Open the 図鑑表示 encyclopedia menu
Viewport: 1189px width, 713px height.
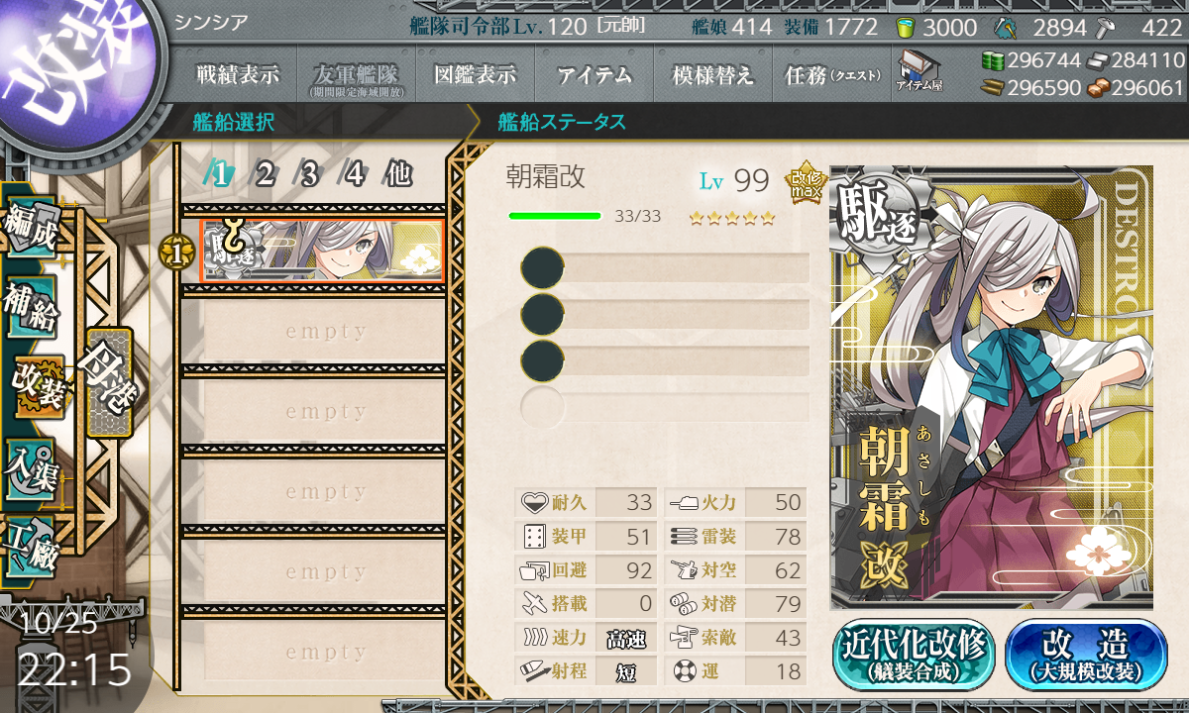point(476,75)
